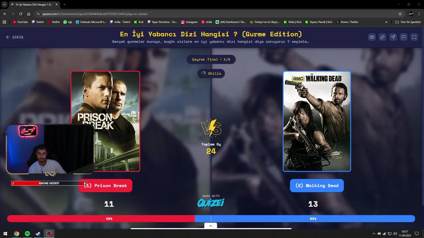Click the Çeyrek final 1/4 badge
The width and height of the screenshot is (424, 238).
(211, 59)
